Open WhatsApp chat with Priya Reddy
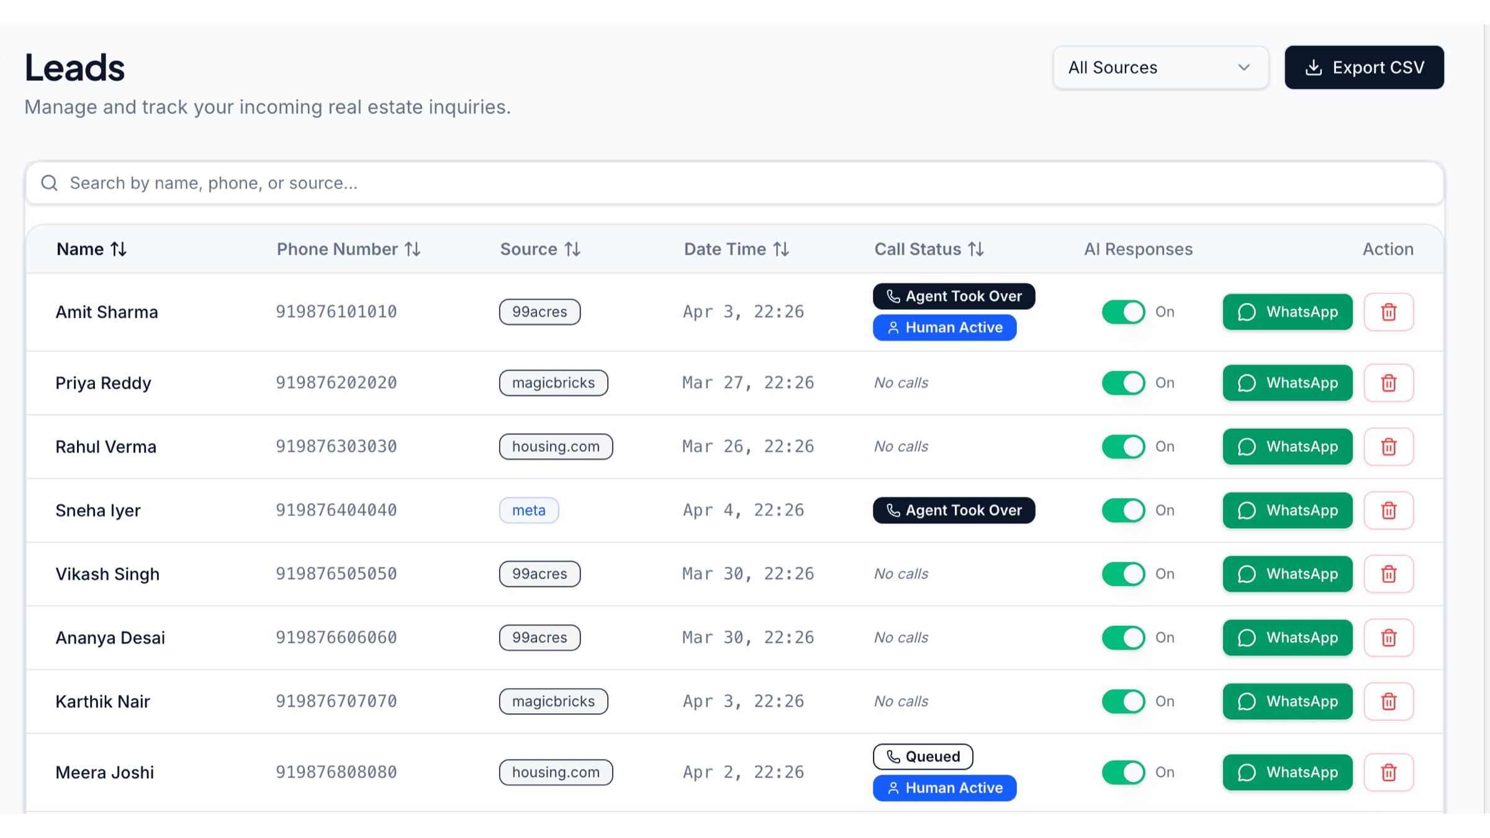 (x=1288, y=383)
